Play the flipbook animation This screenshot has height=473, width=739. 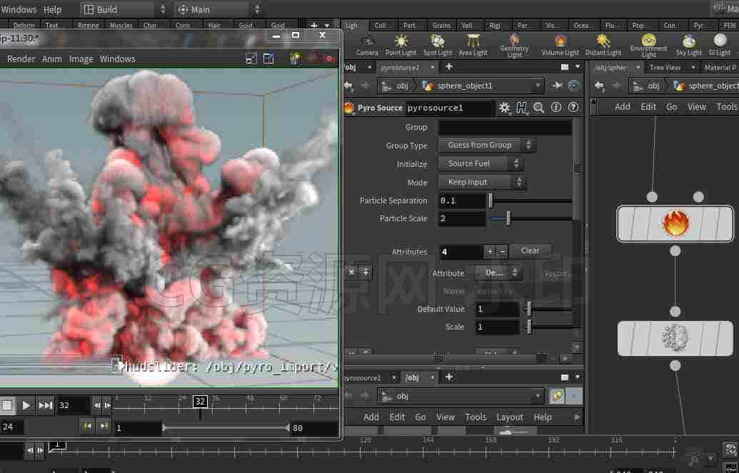pyautogui.click(x=26, y=405)
